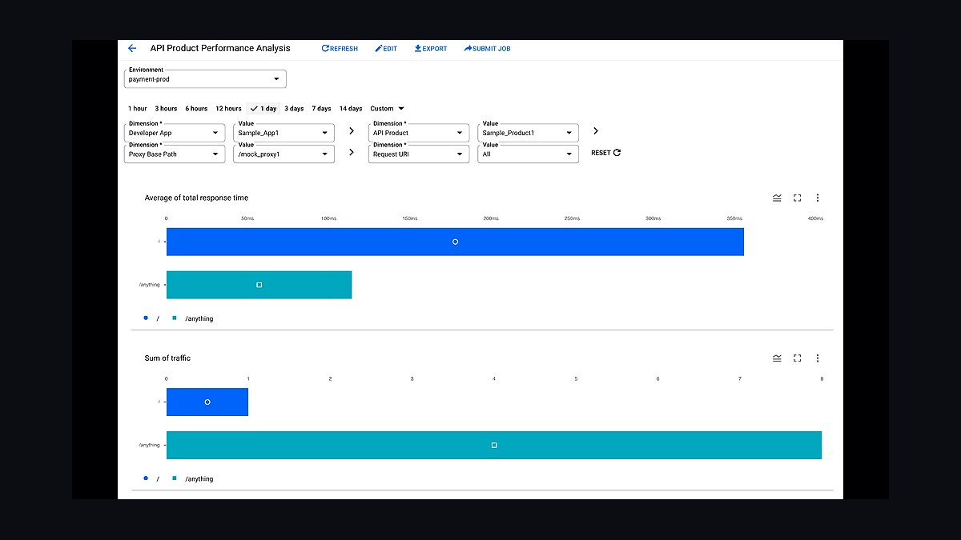Toggle chart type on response time chart
This screenshot has height=540, width=961.
[x=777, y=198]
